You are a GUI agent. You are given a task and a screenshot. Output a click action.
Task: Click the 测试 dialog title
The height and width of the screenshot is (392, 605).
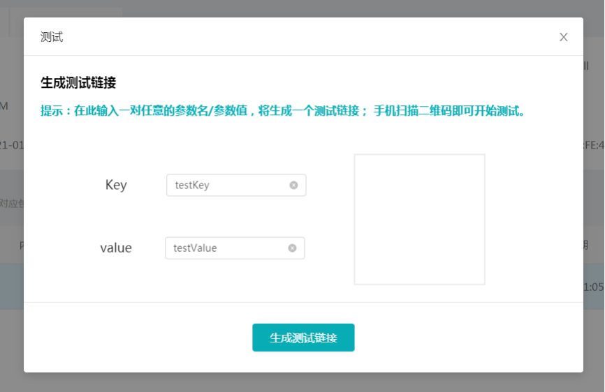click(x=52, y=37)
